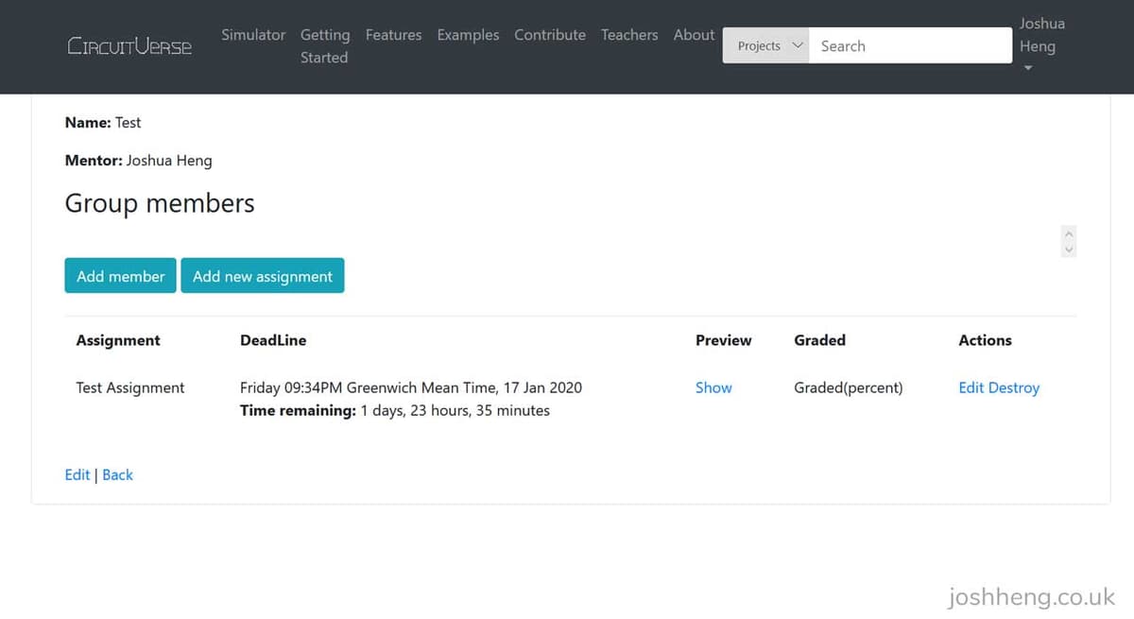Viewport: 1134px width, 619px height.
Task: Go Back from group page
Action: coord(117,474)
